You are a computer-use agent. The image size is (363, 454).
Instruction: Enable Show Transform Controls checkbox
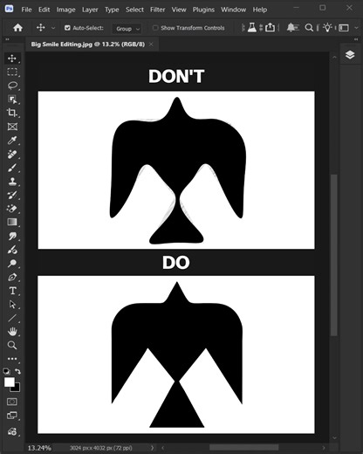pyautogui.click(x=155, y=28)
